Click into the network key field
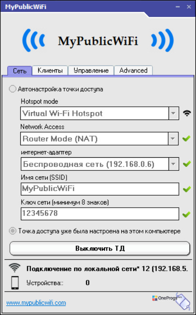The width and height of the screenshot is (196, 315). 100,214
